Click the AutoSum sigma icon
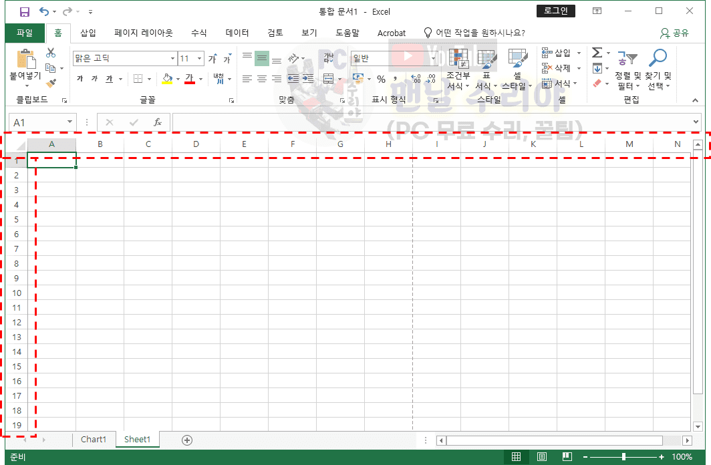The image size is (711, 465). [597, 53]
